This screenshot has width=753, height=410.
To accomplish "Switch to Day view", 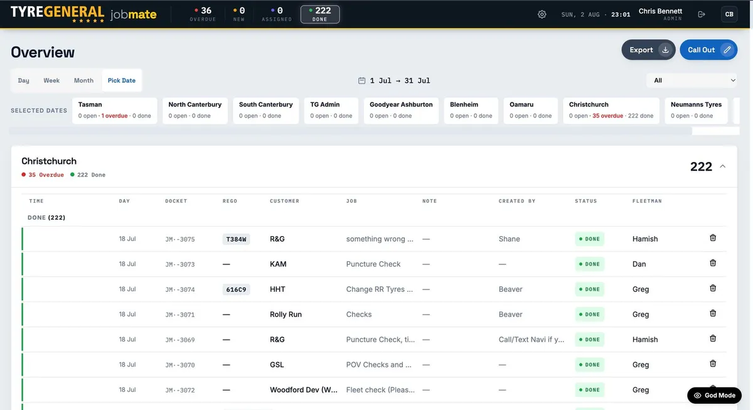I will tap(24, 80).
